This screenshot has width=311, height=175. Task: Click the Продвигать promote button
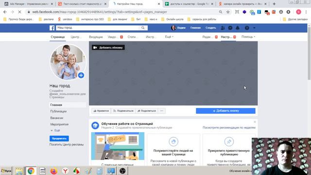click(x=59, y=139)
